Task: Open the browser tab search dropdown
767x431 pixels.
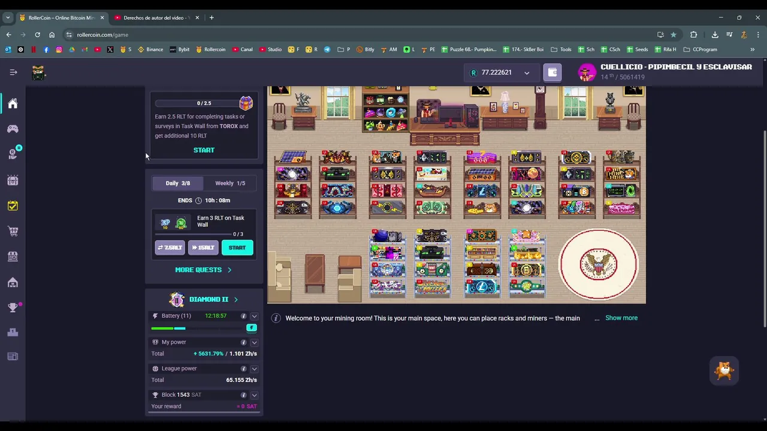Action: coord(8,18)
